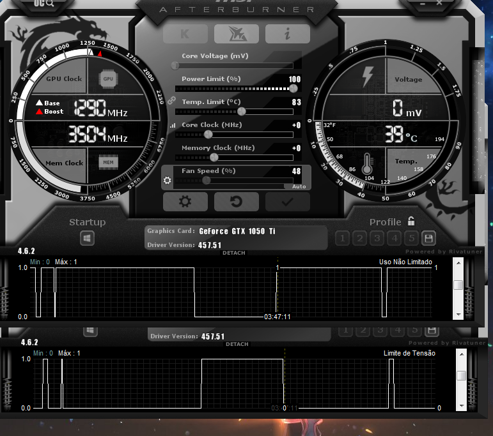Image resolution: width=493 pixels, height=436 pixels.
Task: Click the thermometer temperature icon
Action: pyautogui.click(x=367, y=164)
